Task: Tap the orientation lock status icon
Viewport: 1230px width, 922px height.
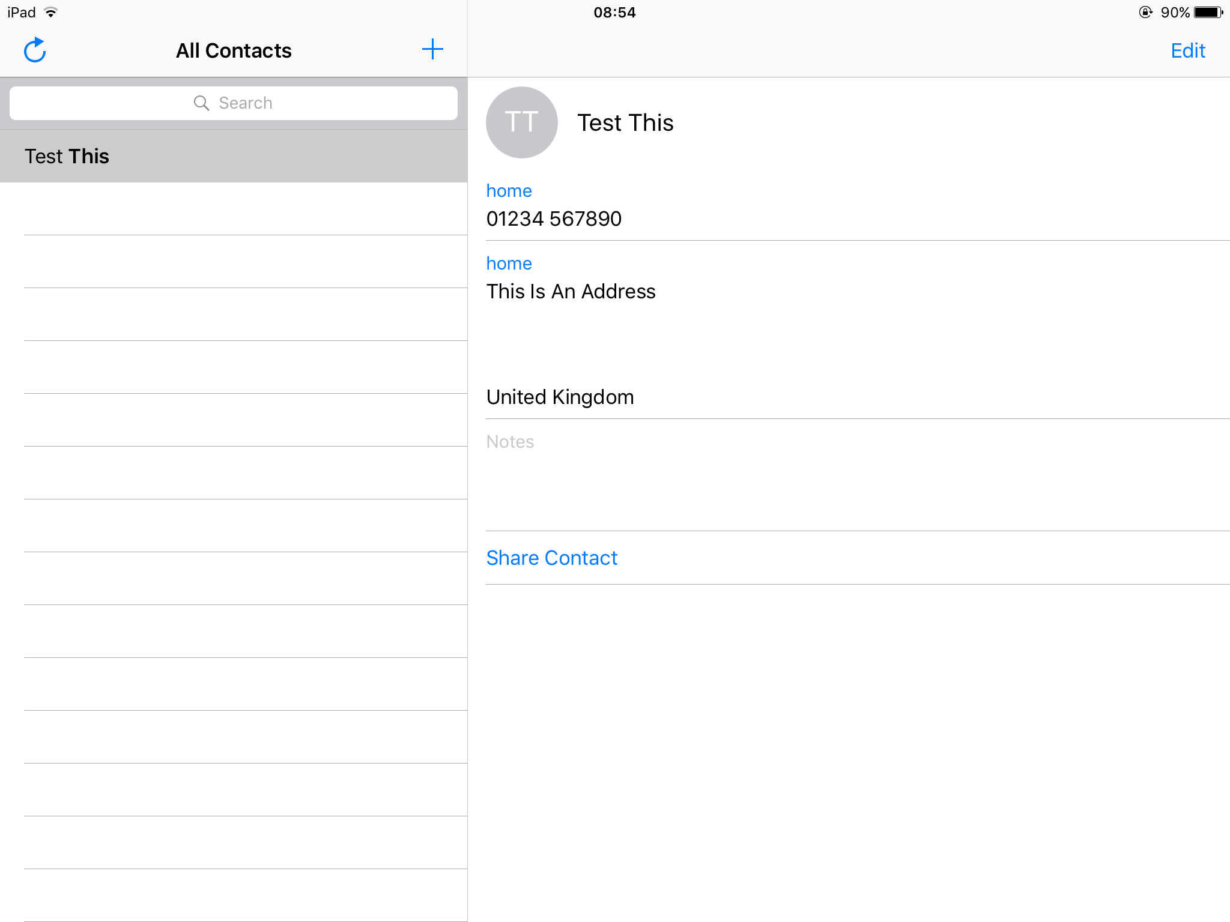Action: 1145,13
